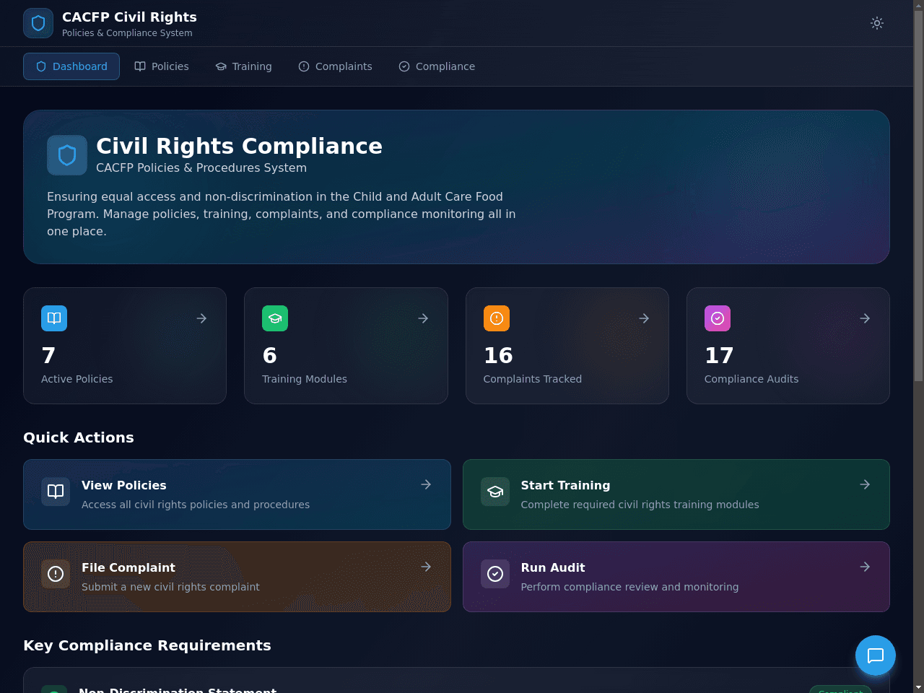Click the arrow on Run Audit

(x=865, y=567)
